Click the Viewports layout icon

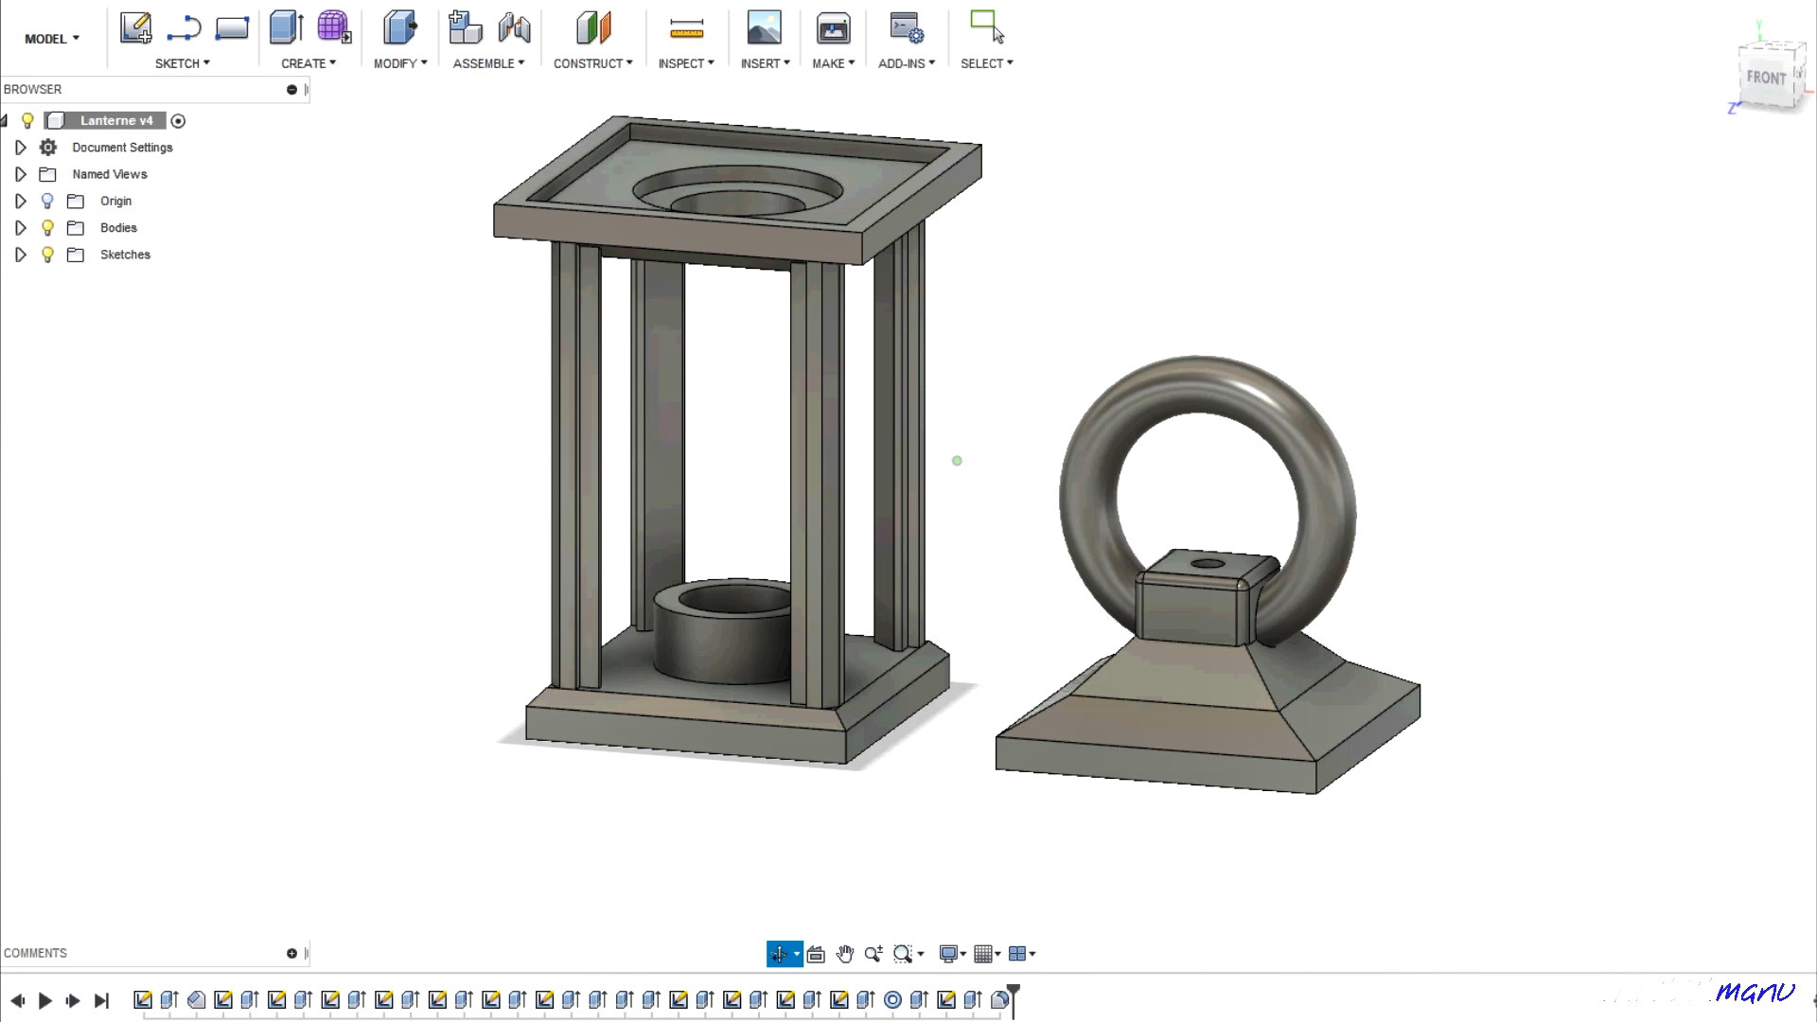1017,954
